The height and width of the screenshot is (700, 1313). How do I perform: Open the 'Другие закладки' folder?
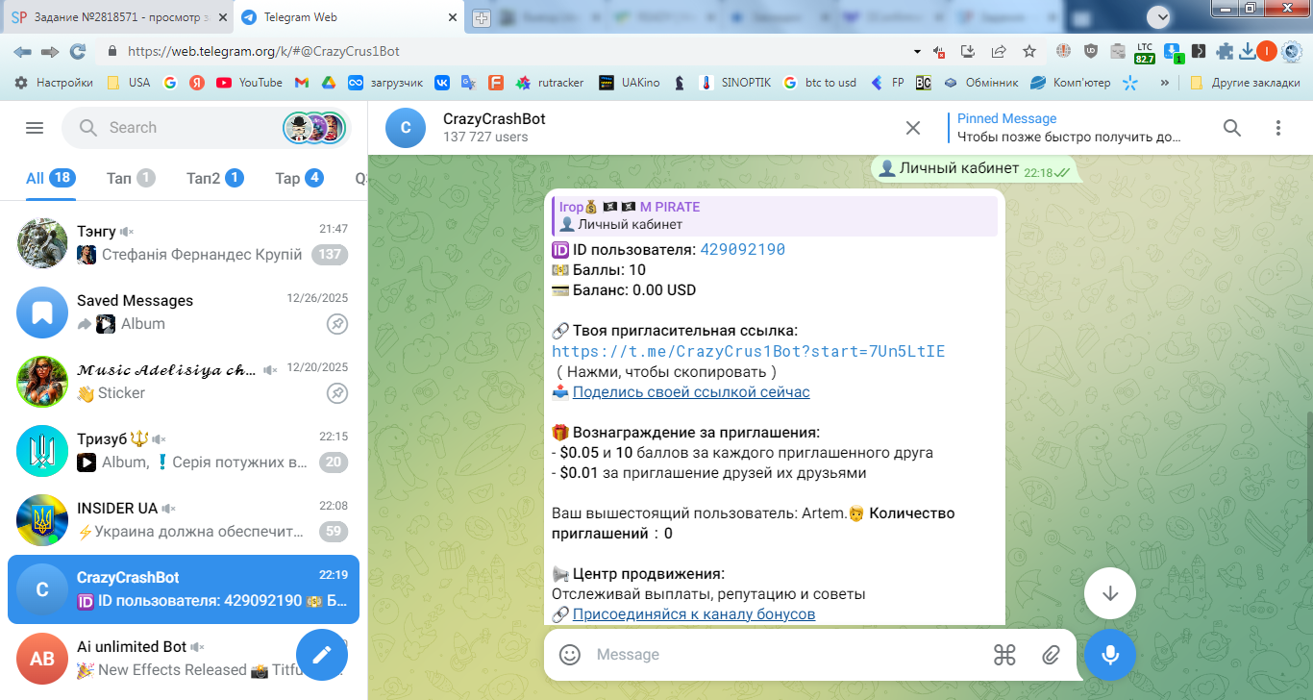[1245, 83]
